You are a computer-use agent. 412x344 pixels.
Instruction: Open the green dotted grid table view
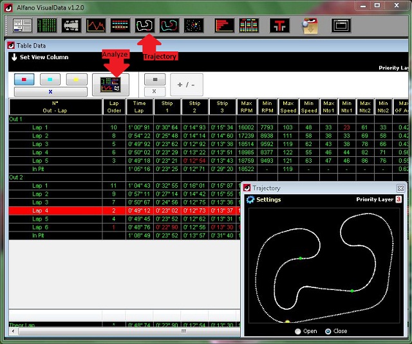point(47,26)
